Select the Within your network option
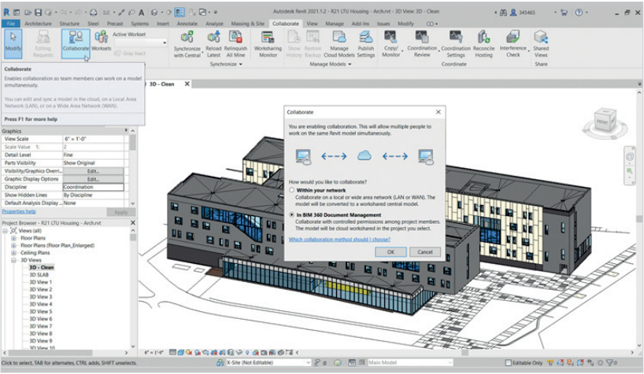The image size is (644, 374). pyautogui.click(x=292, y=190)
